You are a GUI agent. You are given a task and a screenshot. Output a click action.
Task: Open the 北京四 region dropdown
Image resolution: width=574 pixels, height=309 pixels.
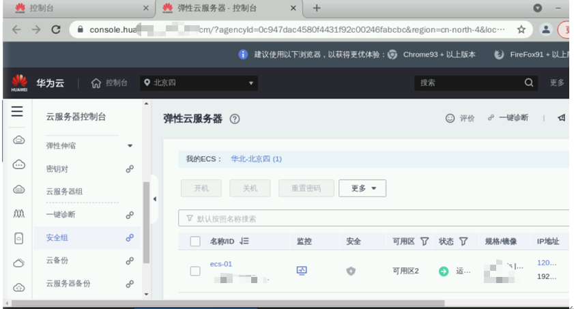pos(199,83)
